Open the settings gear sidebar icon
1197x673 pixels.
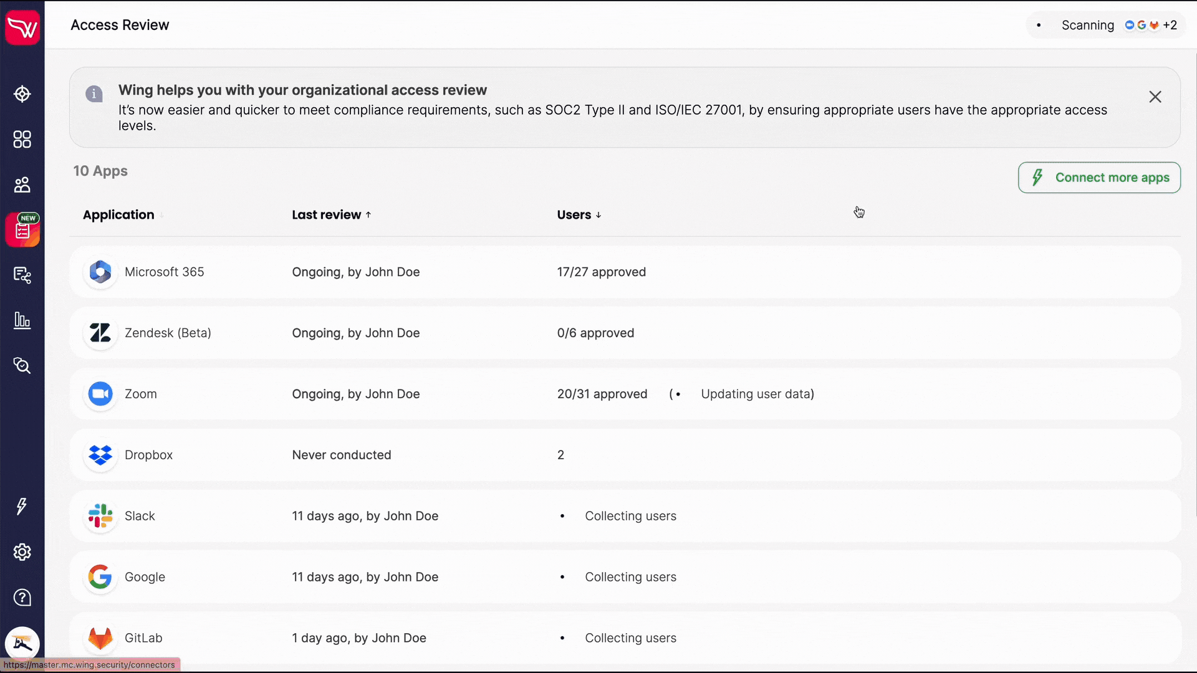point(22,551)
